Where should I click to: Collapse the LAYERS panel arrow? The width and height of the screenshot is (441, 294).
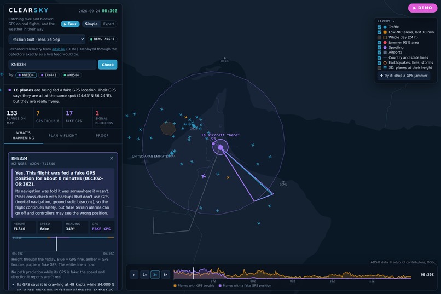(393, 21)
